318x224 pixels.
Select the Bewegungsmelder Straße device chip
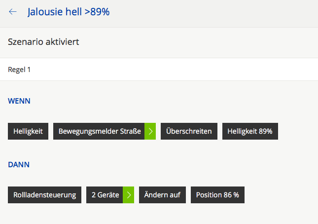point(99,131)
